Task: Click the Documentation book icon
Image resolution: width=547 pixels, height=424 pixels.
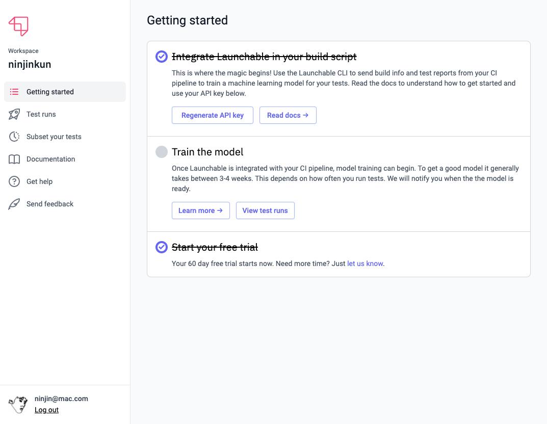Action: click(x=14, y=159)
